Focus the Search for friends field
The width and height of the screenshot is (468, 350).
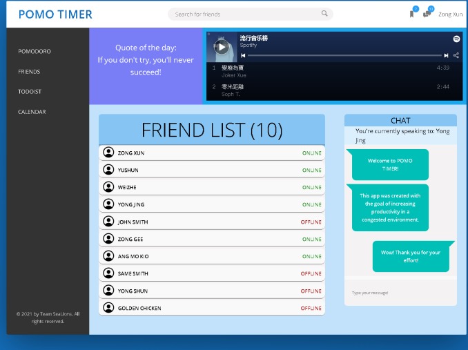point(251,14)
